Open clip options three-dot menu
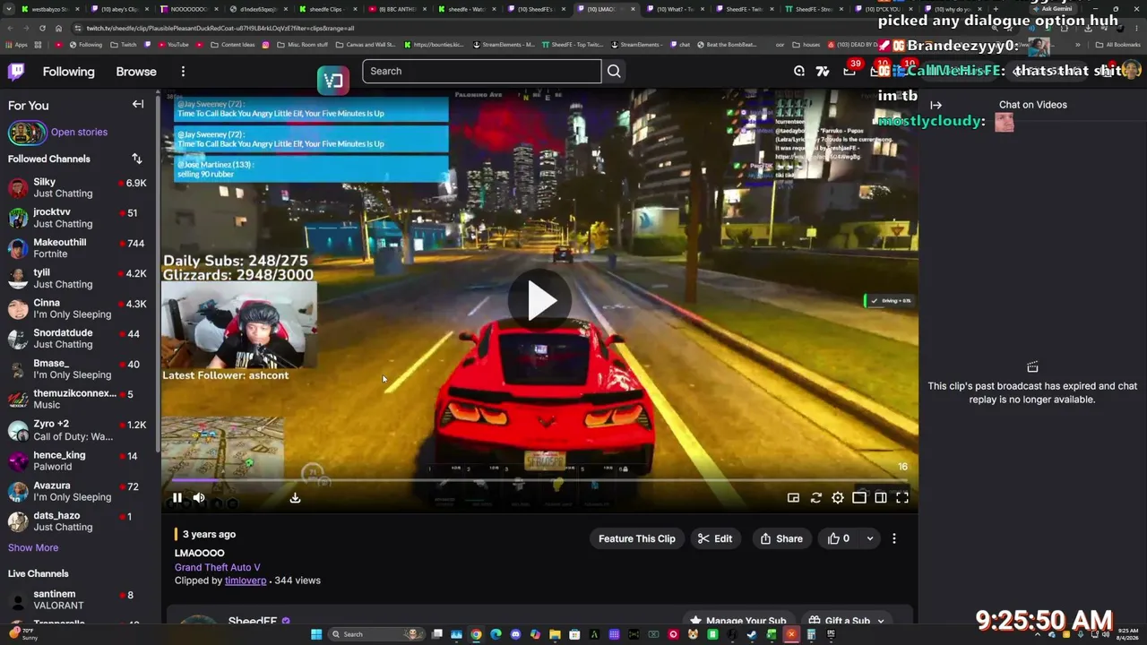The height and width of the screenshot is (645, 1147). pyautogui.click(x=893, y=538)
